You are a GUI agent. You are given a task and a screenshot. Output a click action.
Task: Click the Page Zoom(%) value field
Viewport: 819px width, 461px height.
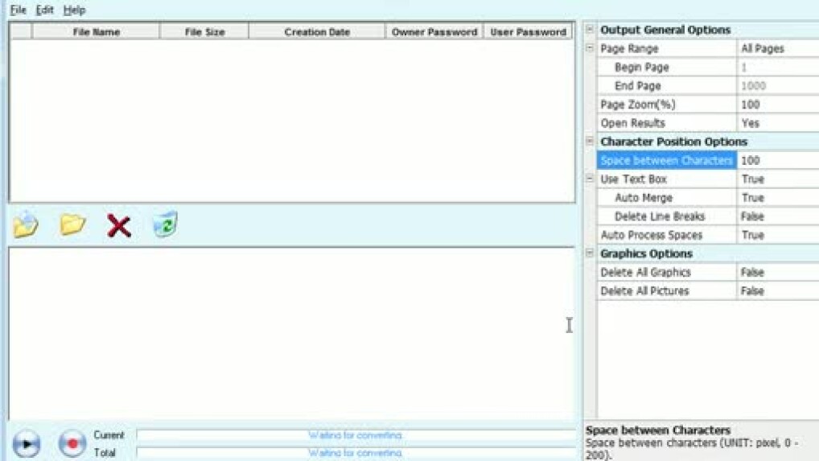tap(776, 105)
